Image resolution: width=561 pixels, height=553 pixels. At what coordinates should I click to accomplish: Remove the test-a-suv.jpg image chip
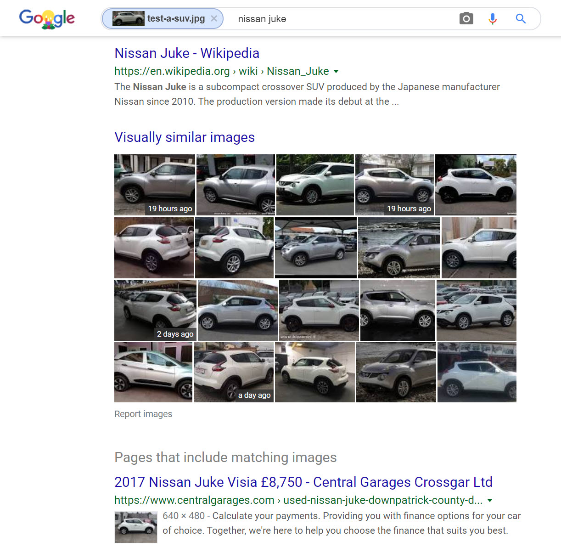(214, 19)
